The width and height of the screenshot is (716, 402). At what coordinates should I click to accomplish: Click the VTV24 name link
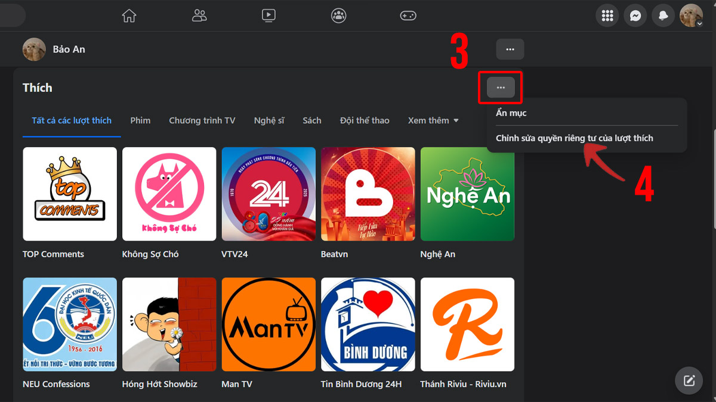click(x=234, y=254)
